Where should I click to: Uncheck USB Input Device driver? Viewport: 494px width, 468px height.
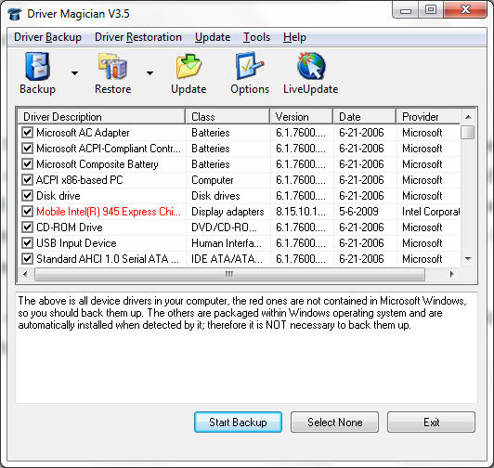(x=28, y=242)
